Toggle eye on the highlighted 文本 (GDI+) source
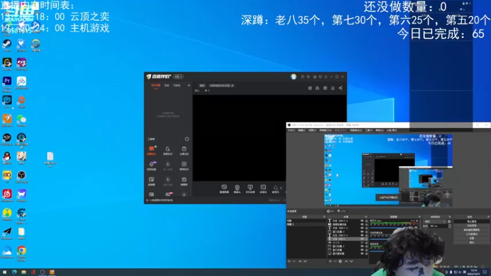 pyautogui.click(x=362, y=239)
